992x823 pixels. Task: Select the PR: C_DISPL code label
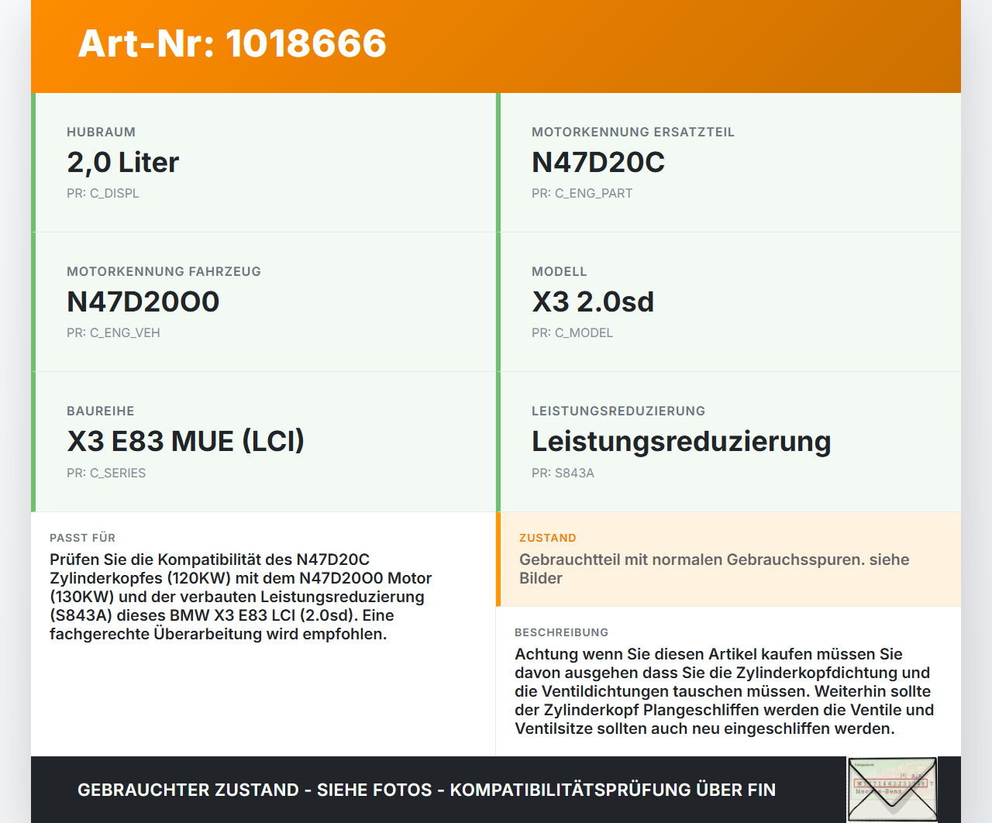pos(103,193)
